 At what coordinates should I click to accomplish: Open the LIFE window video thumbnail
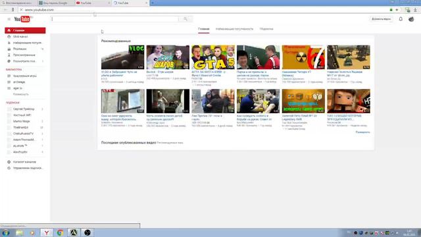coord(123,101)
